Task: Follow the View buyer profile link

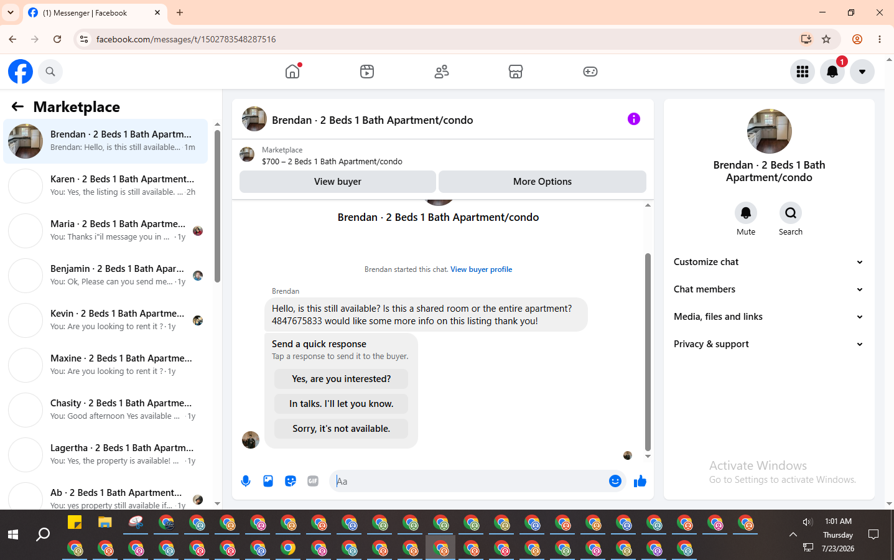Action: coord(482,269)
